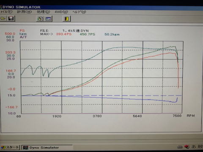Image resolution: width=203 pixels, height=152 pixels.
Task: Click the blue data table toolbar icon
Action: (x=48, y=19)
